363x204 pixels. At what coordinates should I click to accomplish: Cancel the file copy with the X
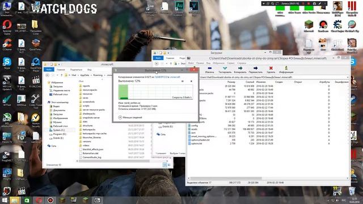point(191,81)
